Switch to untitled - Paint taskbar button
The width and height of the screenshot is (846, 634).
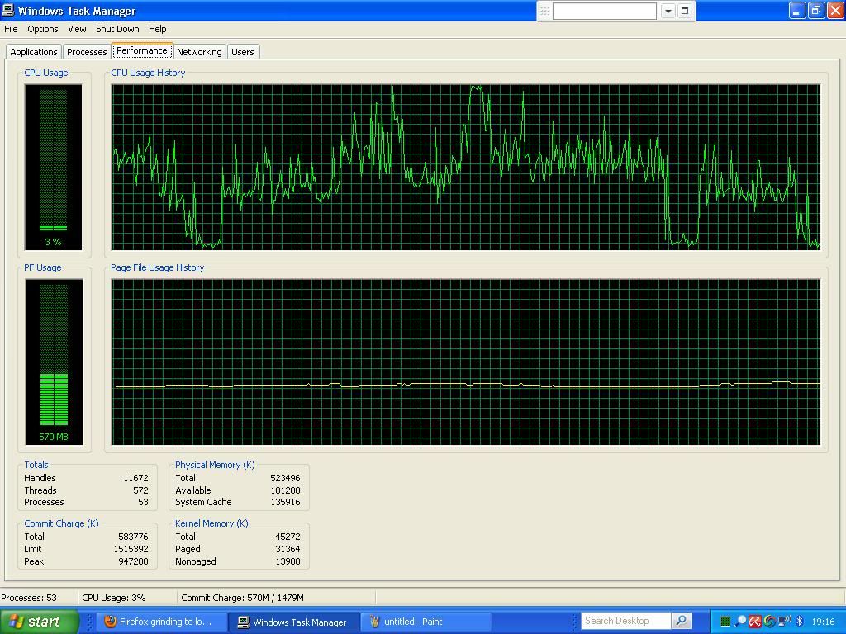[425, 622]
